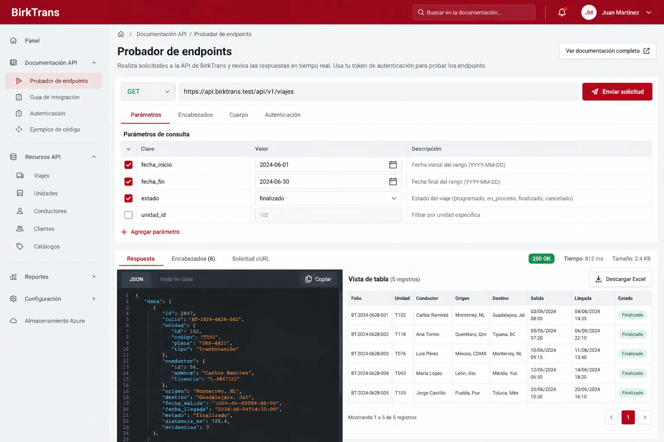Open the Solicitud cURL tab
Image resolution: width=664 pixels, height=442 pixels.
(x=251, y=259)
